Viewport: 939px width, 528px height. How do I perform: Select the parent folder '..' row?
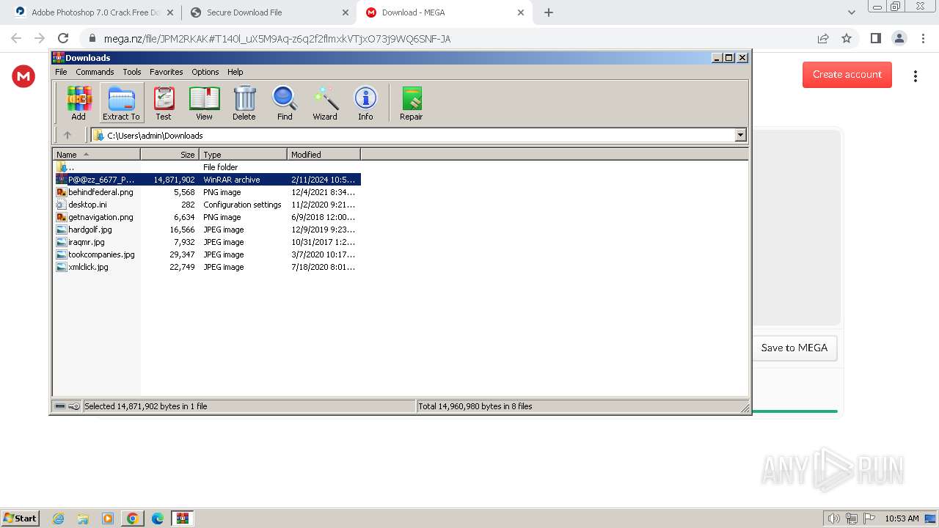207,167
